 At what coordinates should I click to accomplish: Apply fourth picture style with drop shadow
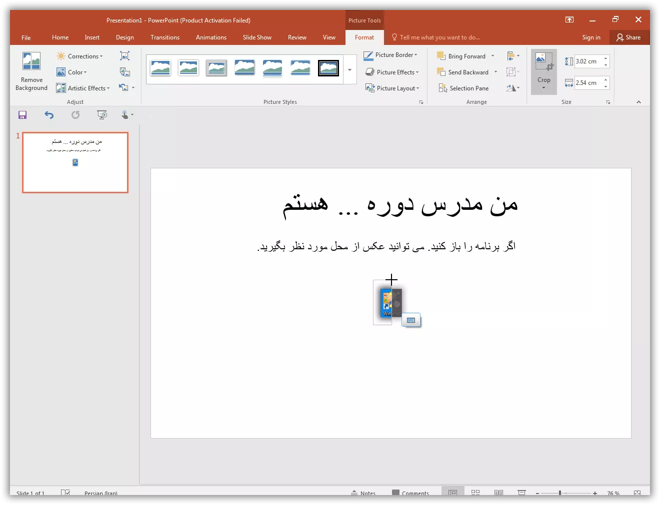(x=244, y=68)
